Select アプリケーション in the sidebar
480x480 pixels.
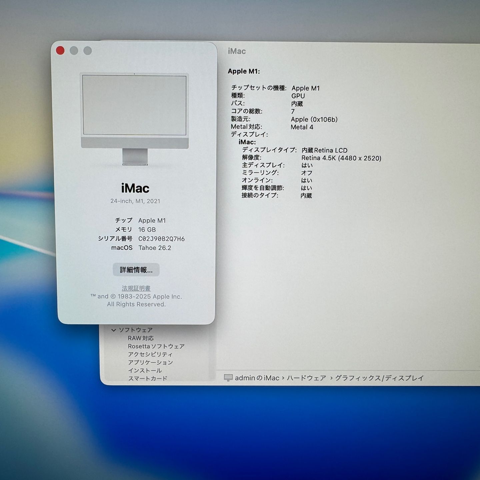pos(150,362)
